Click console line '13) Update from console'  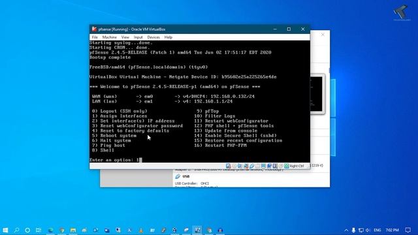(x=225, y=131)
